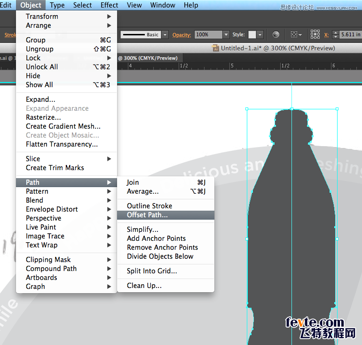This screenshot has height=345, width=362.
Task: Open the Help menu
Action: coord(191,5)
